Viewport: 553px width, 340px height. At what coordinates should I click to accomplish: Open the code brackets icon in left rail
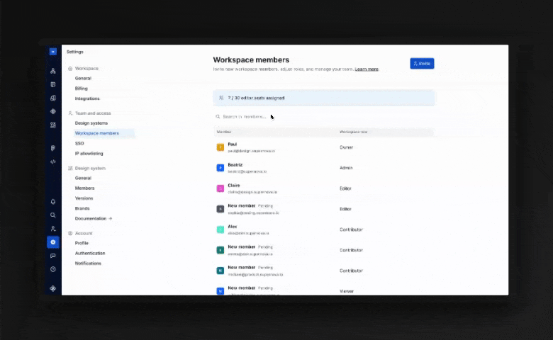click(x=53, y=161)
